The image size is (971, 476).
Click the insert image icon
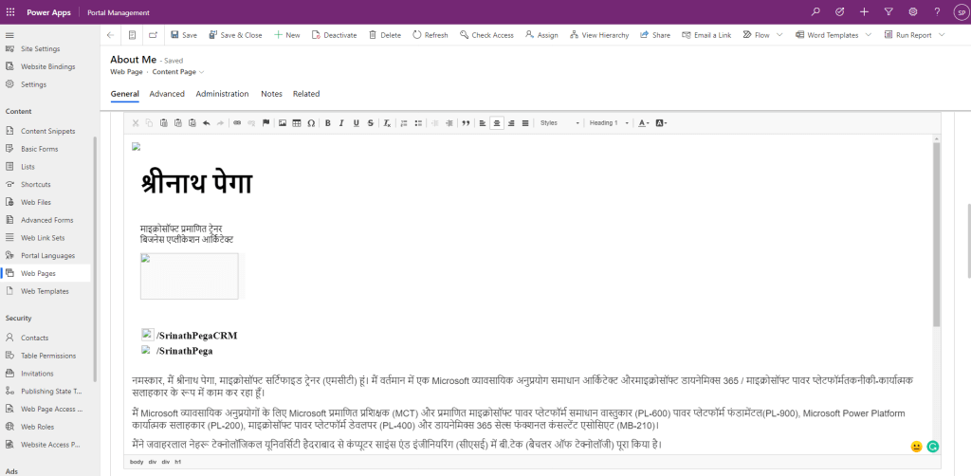click(283, 123)
